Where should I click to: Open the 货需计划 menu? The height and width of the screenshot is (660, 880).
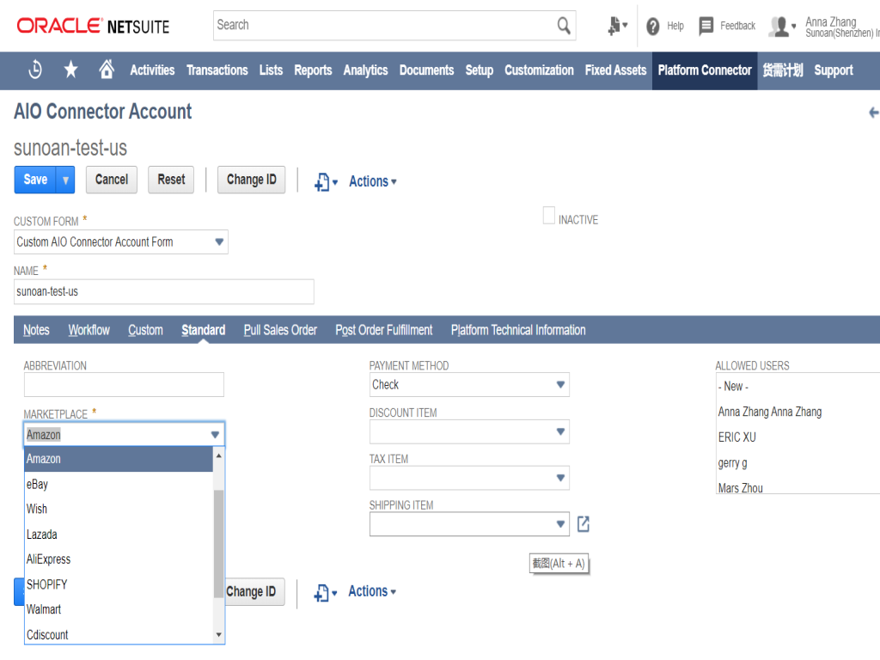pos(783,70)
